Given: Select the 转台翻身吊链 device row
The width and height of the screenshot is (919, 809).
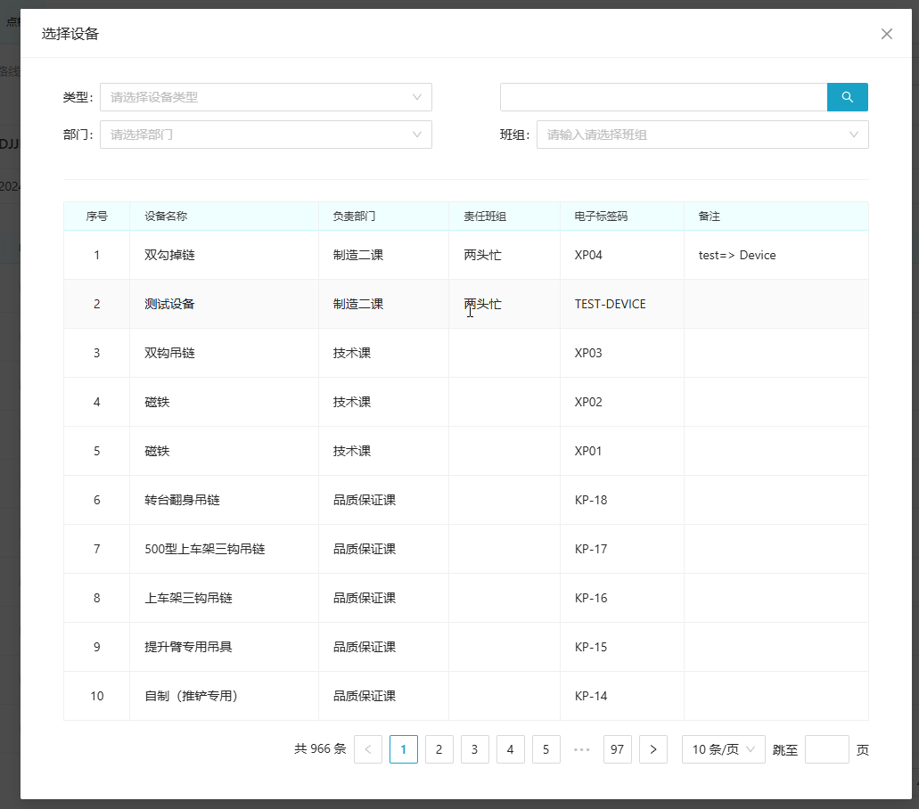Looking at the screenshot, I should [x=466, y=500].
